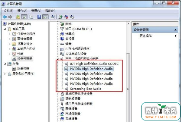This screenshot has width=182, height=122.
Task: Select IDT High Definition Audio CODEC
Action: click(x=94, y=64)
